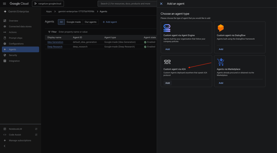Open Deep Research agent link

55,47
